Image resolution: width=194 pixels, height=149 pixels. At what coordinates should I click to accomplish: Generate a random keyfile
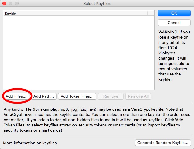click(163, 143)
